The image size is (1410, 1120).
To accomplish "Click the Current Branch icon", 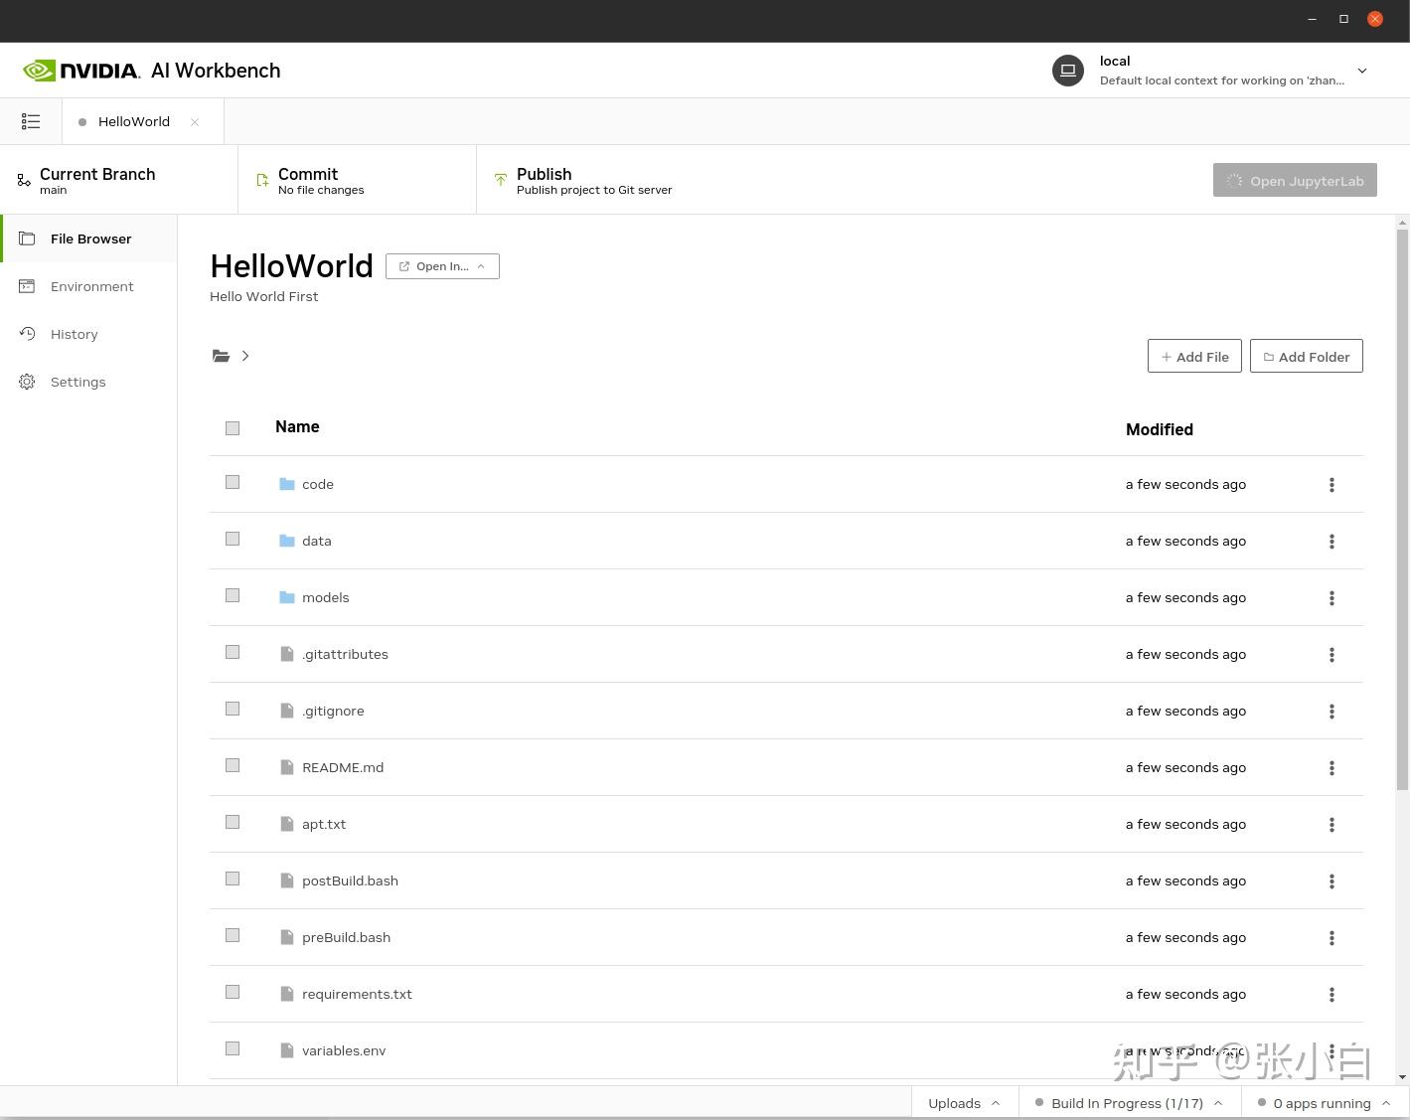I will tap(24, 180).
